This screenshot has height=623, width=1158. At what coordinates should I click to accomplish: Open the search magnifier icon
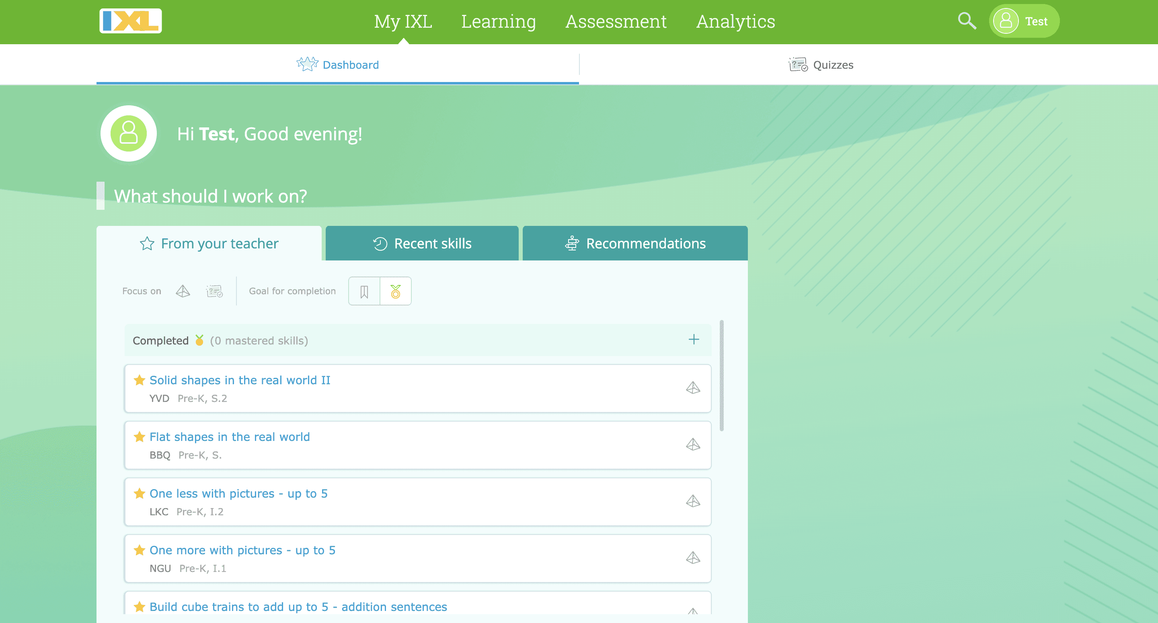click(x=967, y=21)
